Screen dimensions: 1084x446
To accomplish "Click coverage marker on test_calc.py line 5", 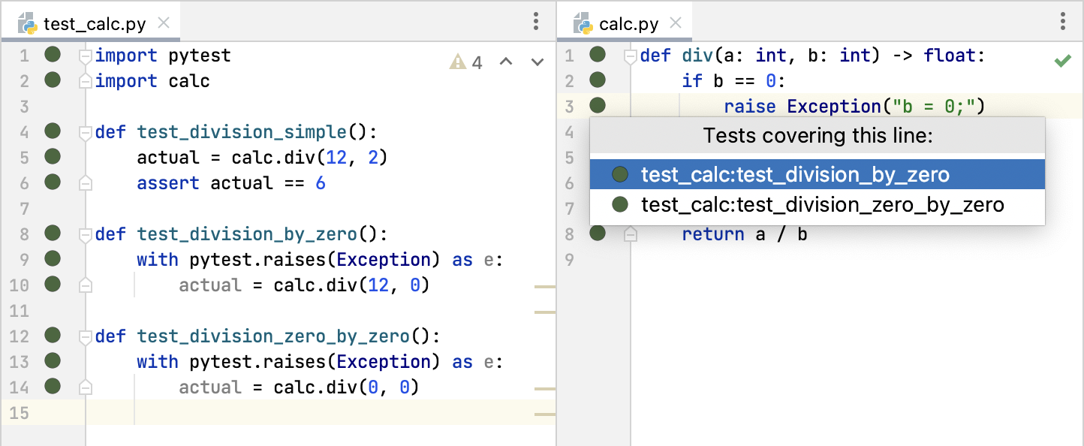I will 53,156.
